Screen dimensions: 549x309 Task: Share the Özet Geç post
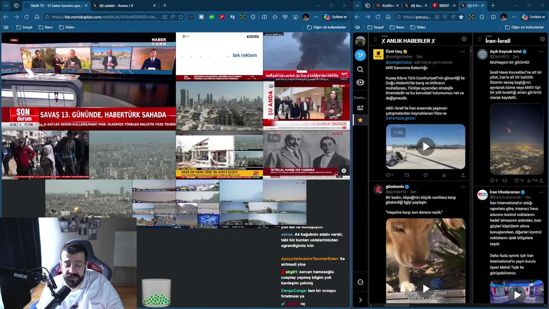(463, 175)
